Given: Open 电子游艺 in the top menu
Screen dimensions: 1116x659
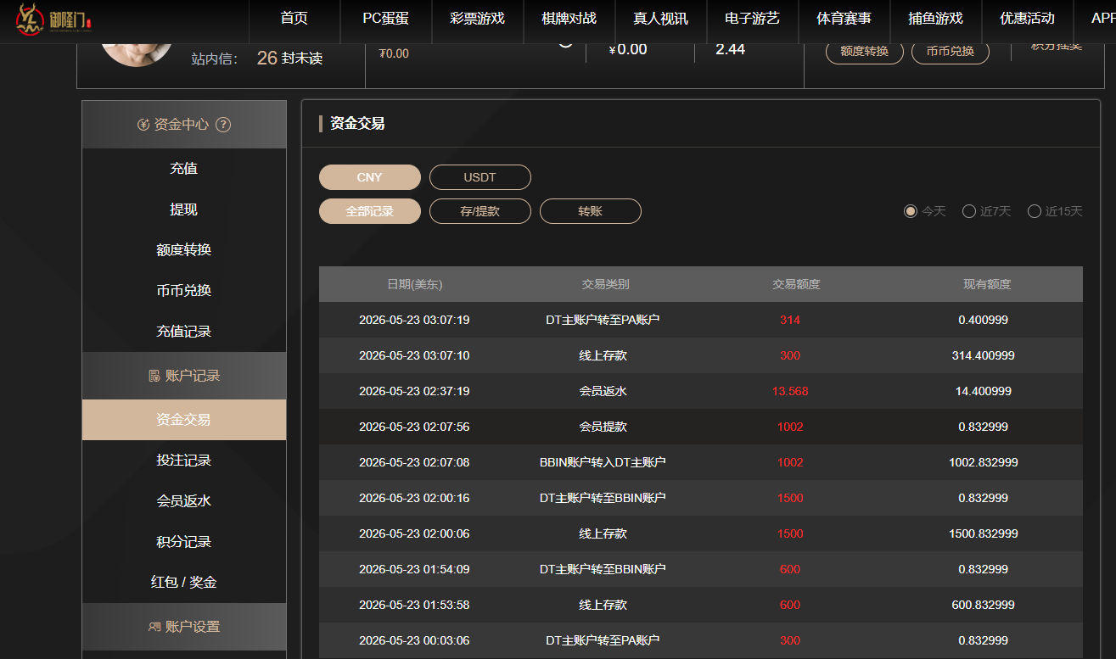Looking at the screenshot, I should (x=752, y=19).
